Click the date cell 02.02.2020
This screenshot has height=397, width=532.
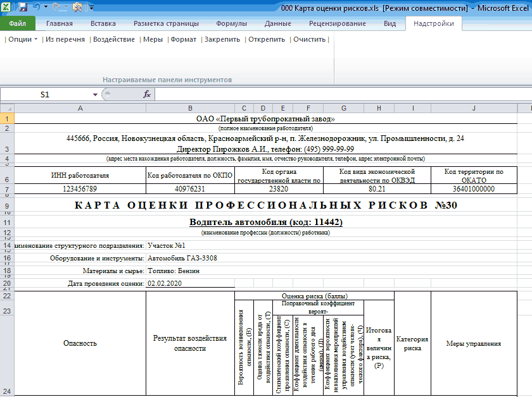pyautogui.click(x=191, y=283)
